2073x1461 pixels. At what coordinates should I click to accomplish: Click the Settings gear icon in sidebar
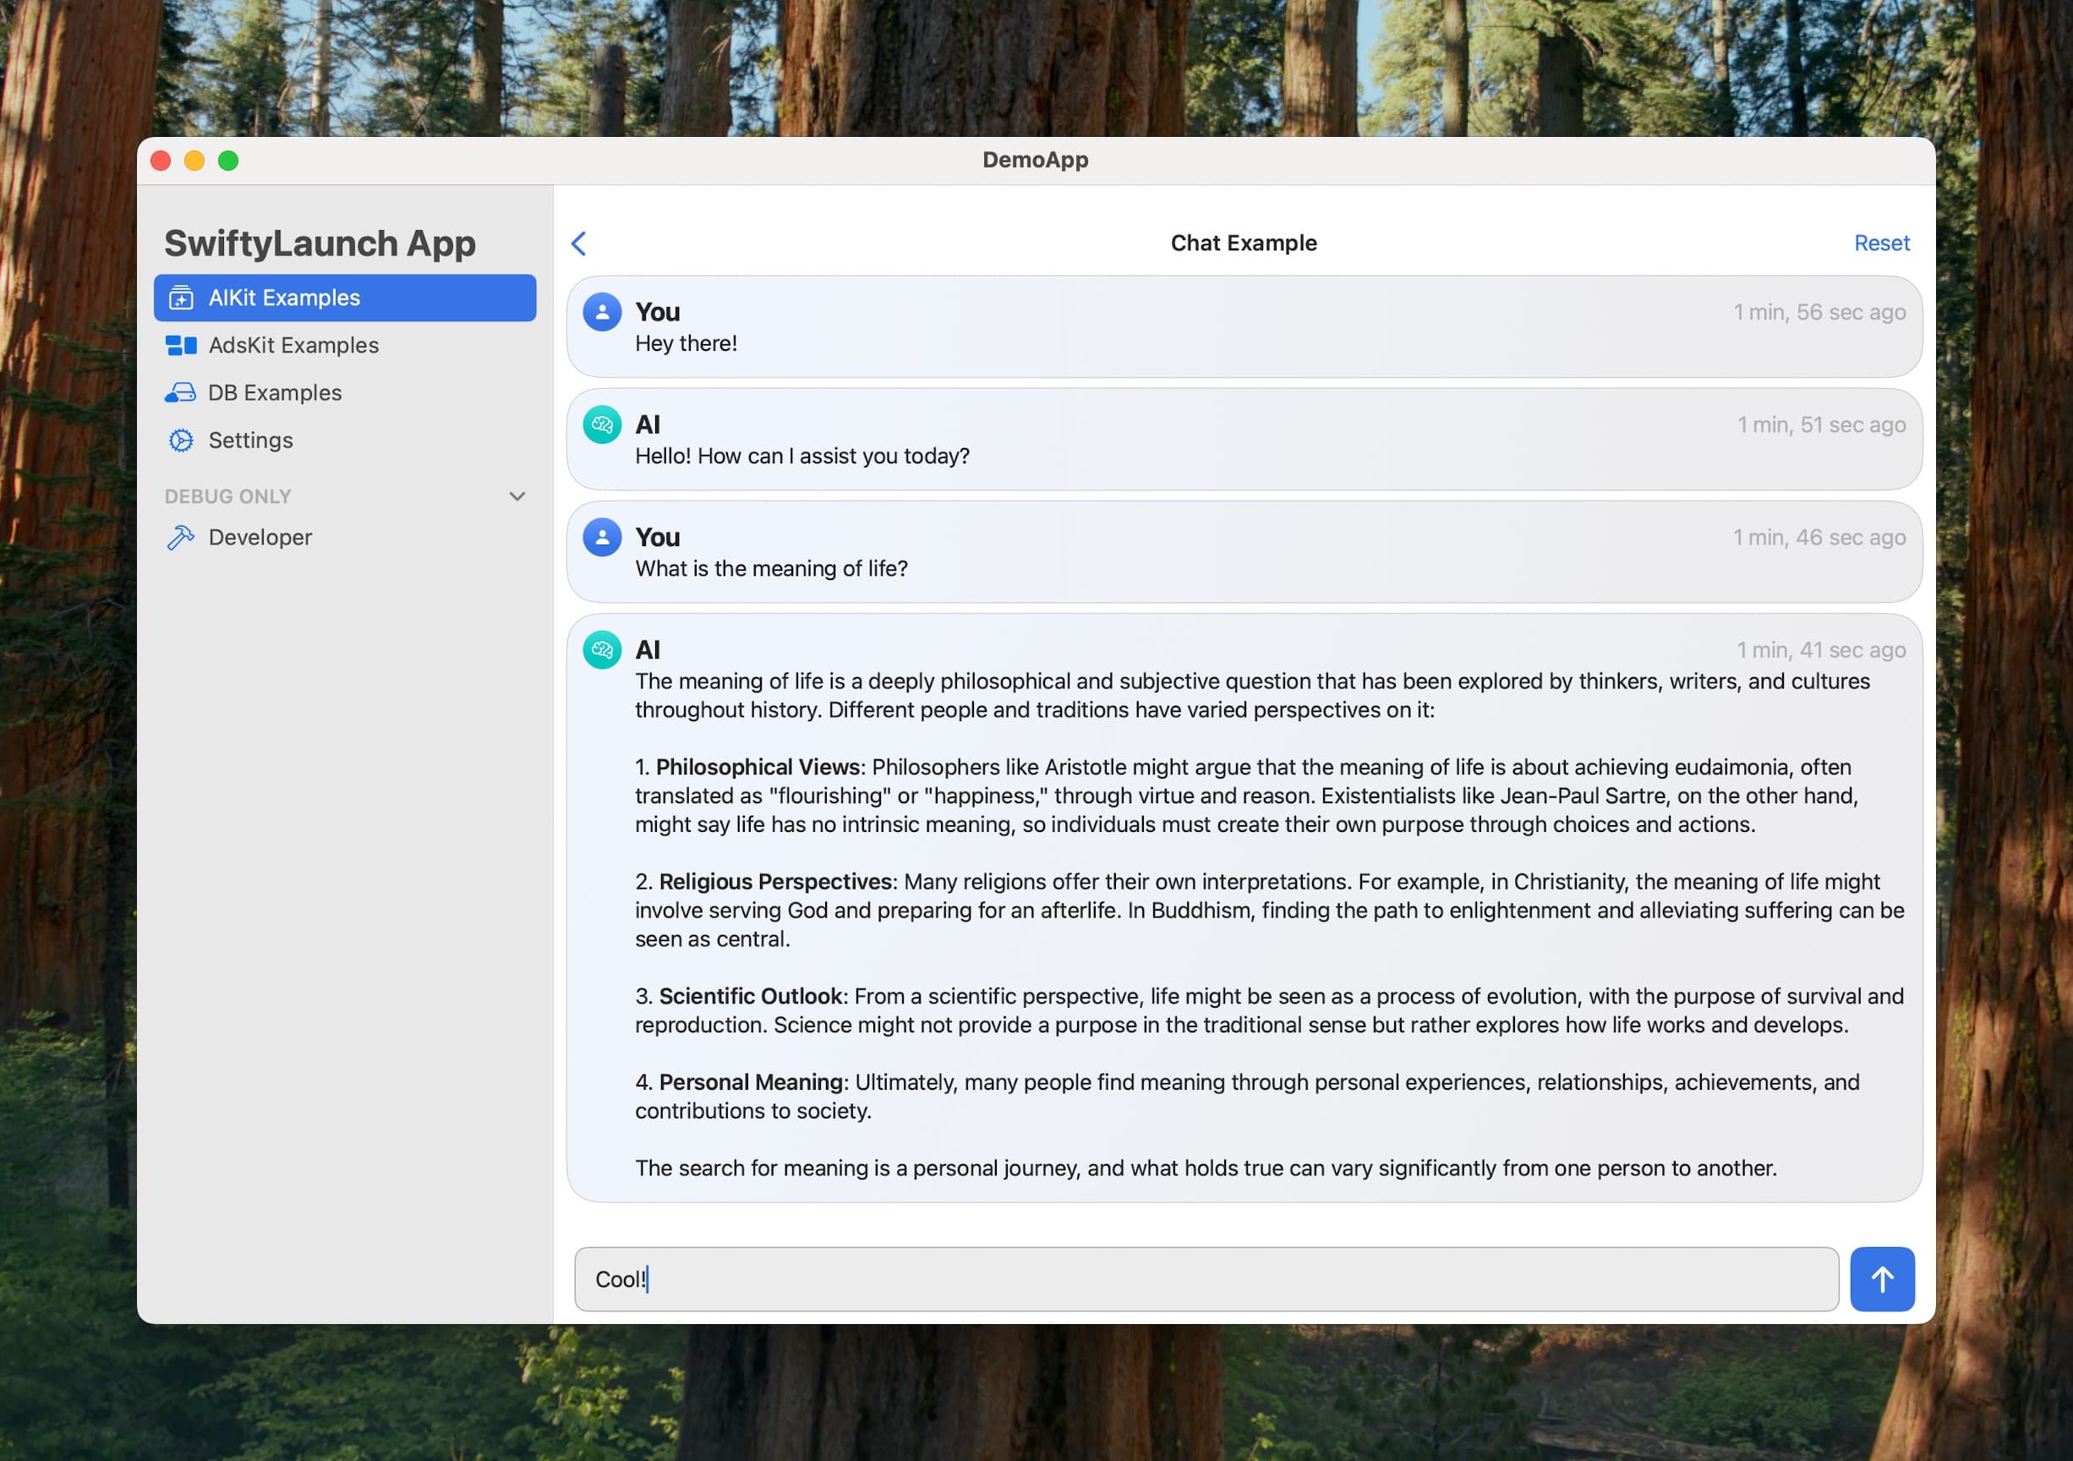coord(182,440)
